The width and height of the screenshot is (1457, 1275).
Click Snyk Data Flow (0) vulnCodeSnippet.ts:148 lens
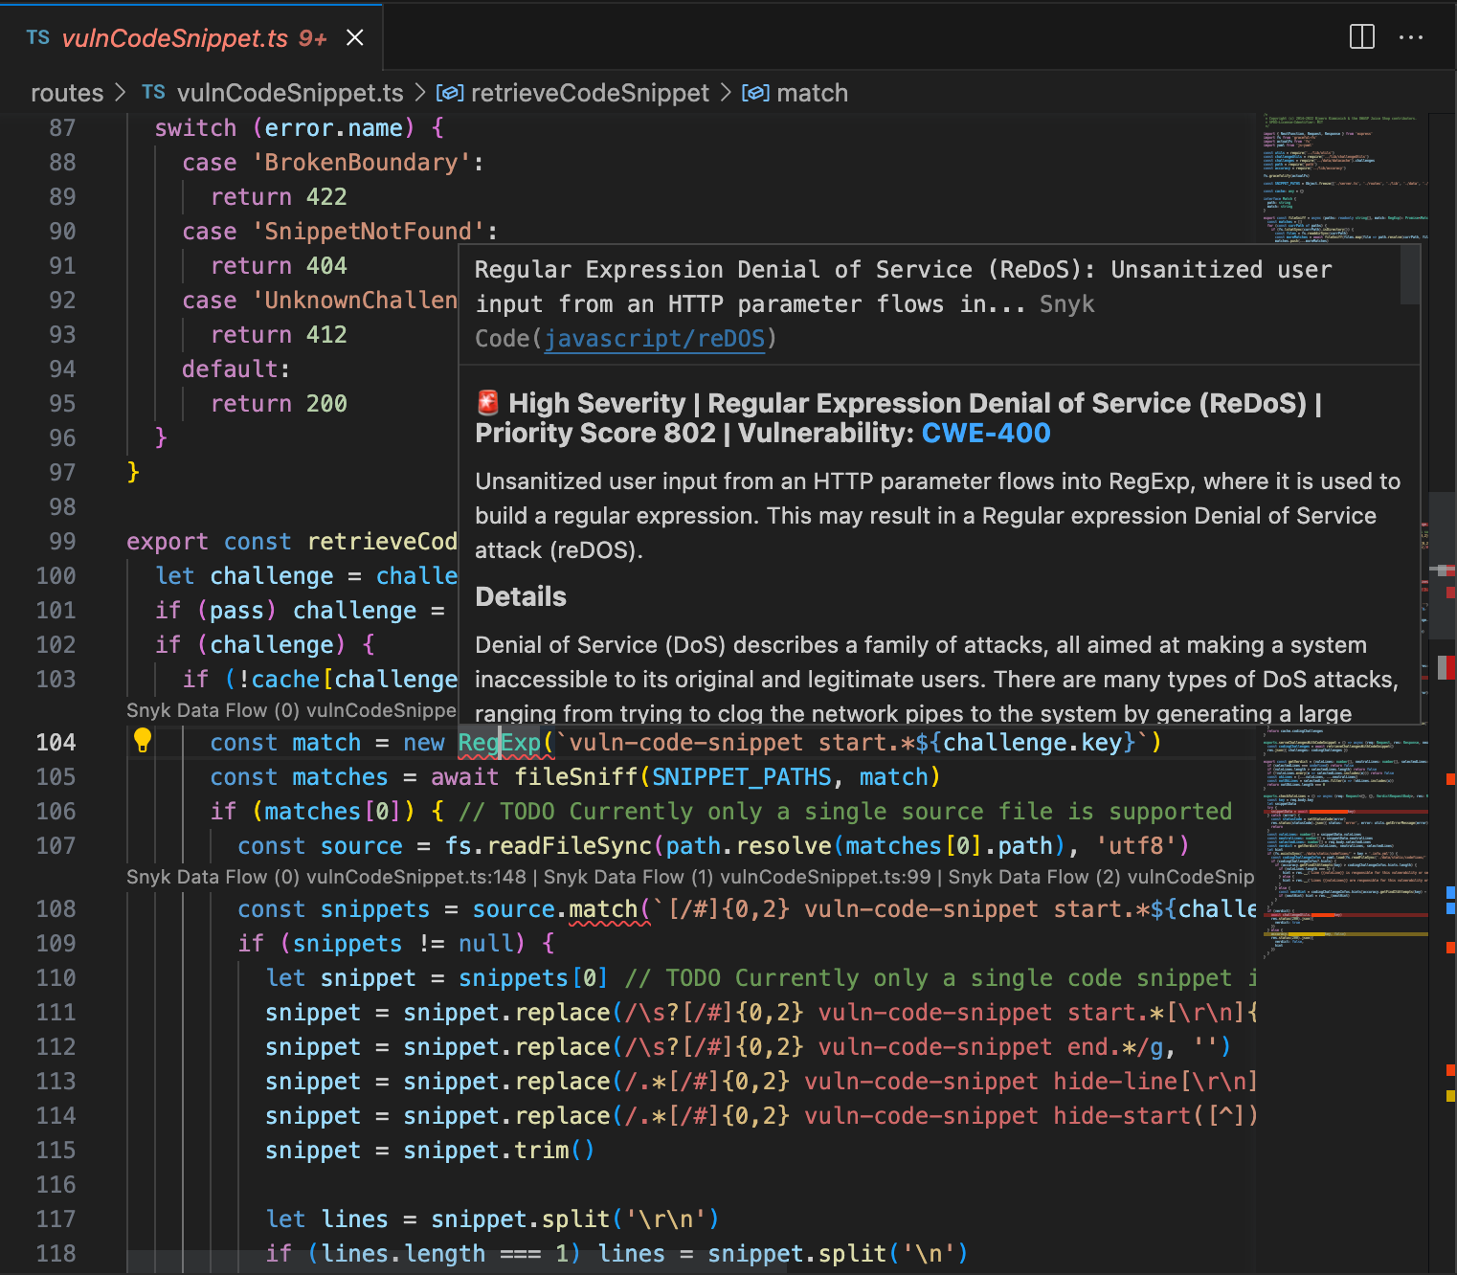[326, 878]
